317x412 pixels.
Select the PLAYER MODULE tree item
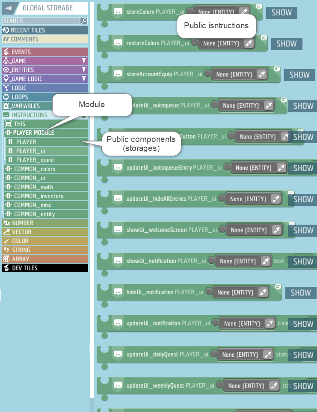(46, 133)
